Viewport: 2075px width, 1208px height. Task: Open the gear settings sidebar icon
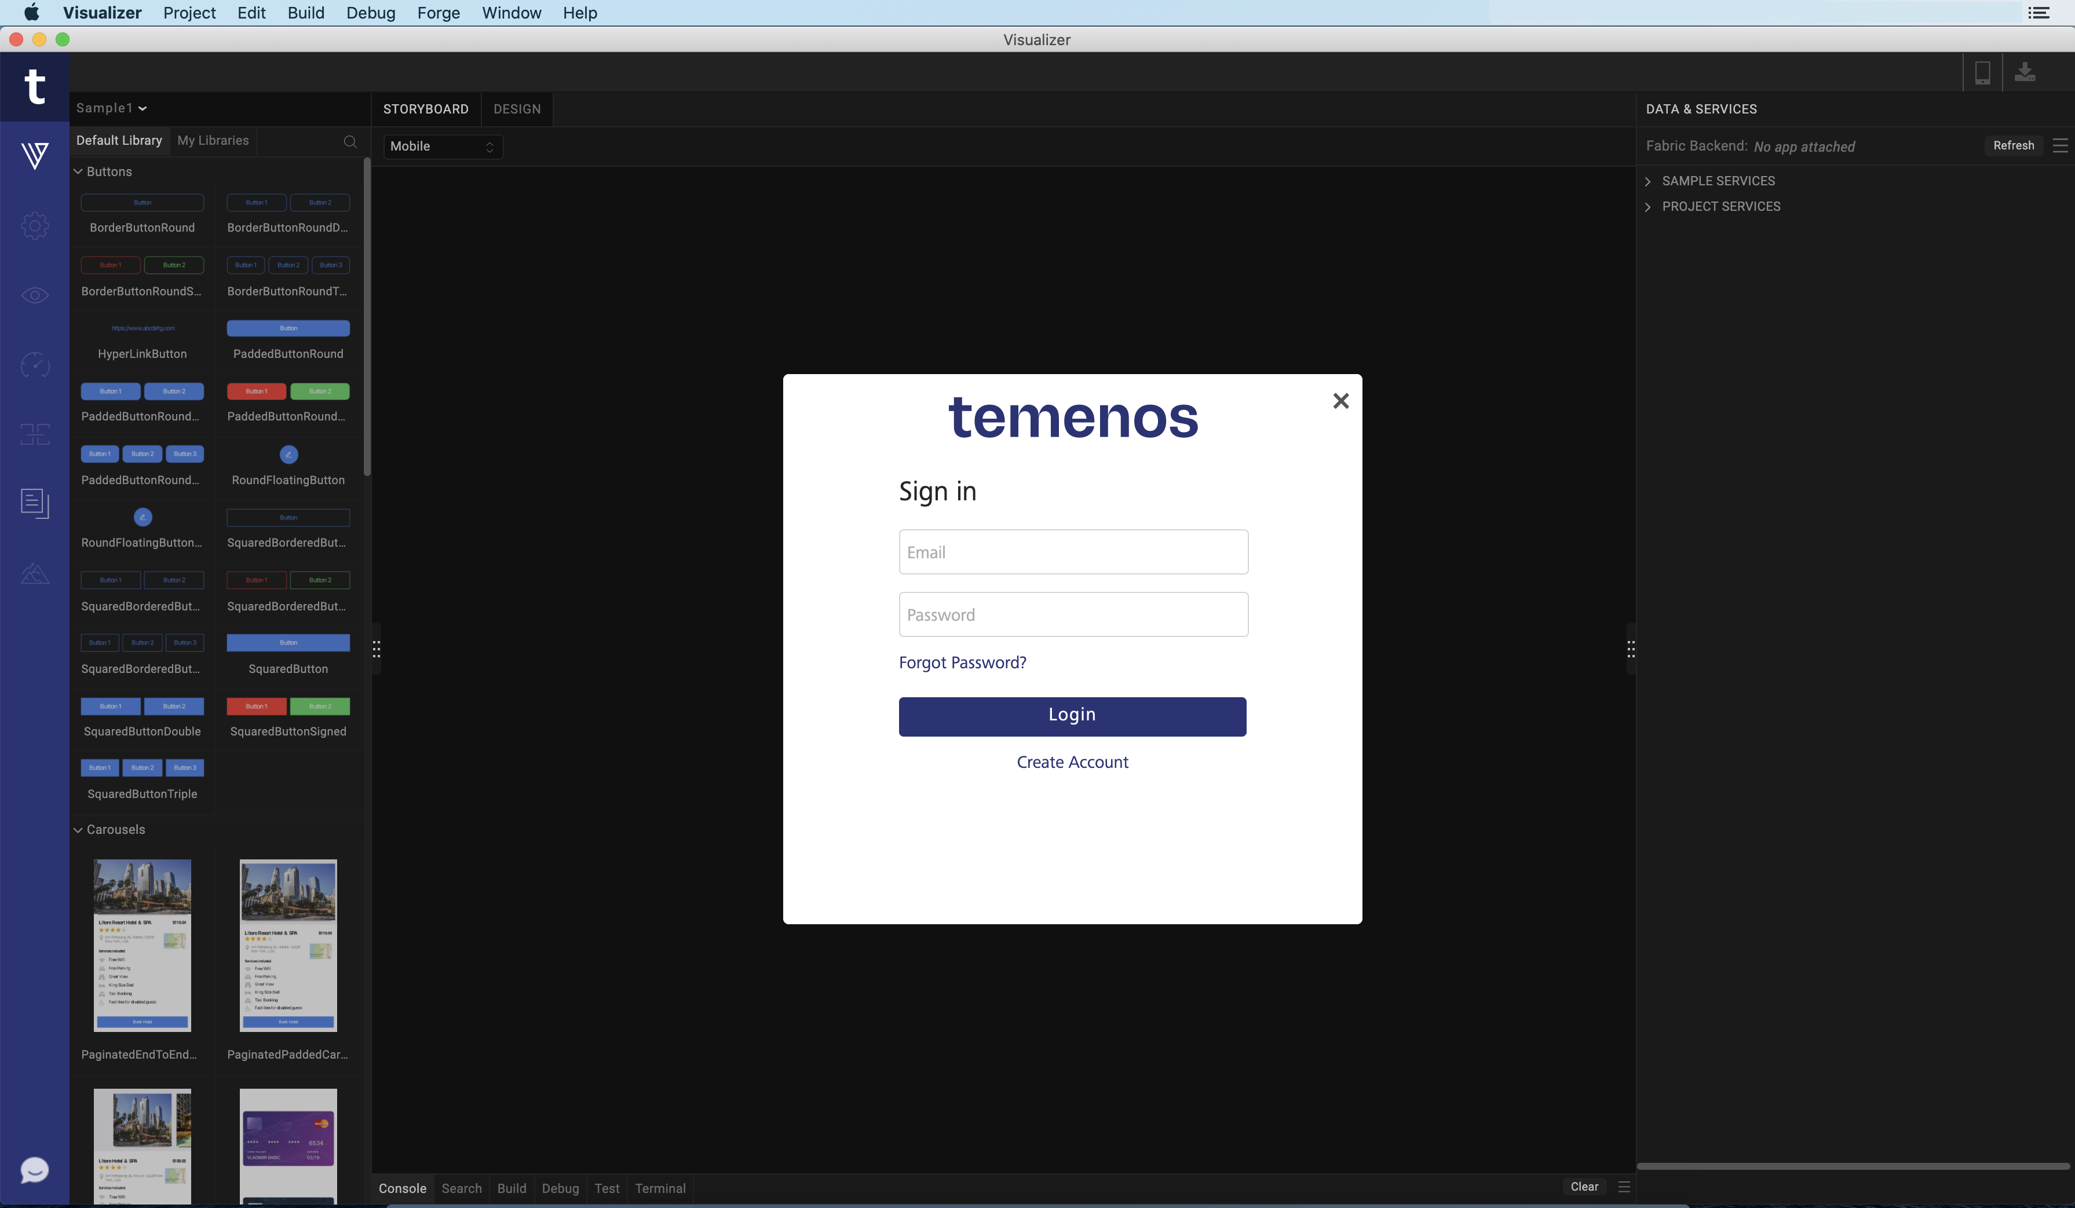pos(35,225)
